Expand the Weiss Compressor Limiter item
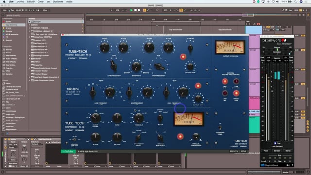This screenshot has width=311, height=175. pos(30,80)
